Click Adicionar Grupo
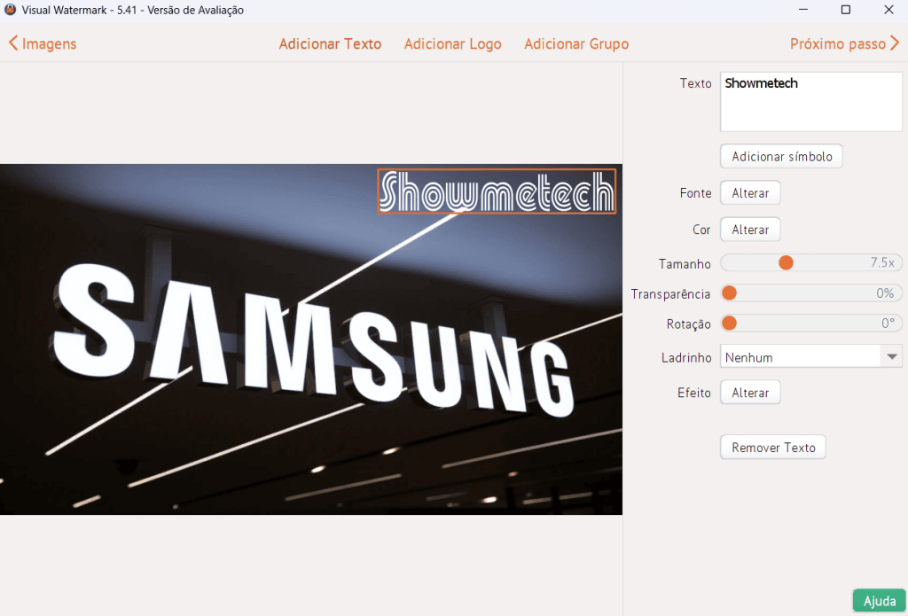 576,44
